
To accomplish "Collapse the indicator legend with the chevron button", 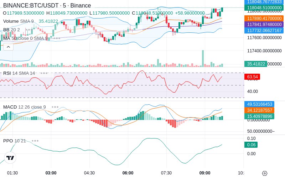I will pos(8,47).
